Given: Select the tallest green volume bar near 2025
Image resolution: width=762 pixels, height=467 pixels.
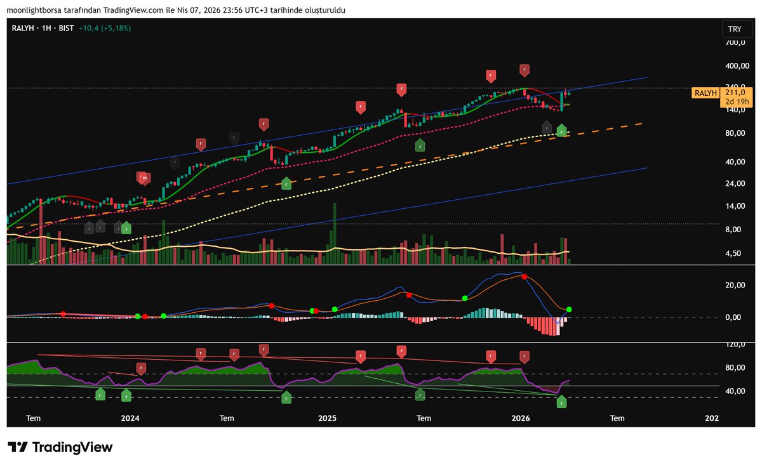Looking at the screenshot, I should (334, 234).
